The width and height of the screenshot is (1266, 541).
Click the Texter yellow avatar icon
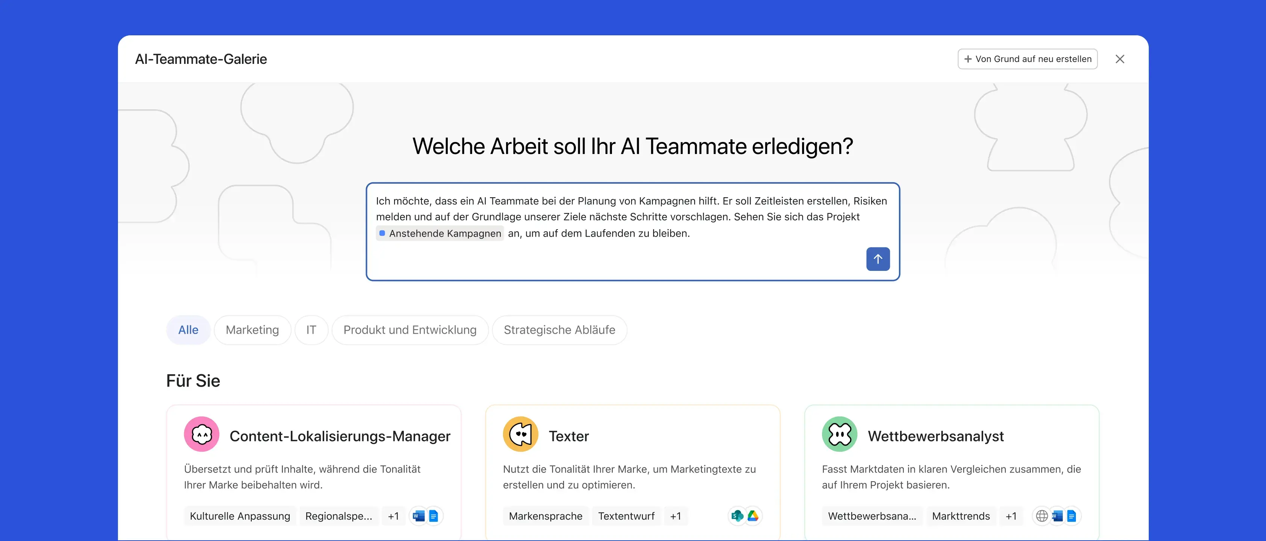[520, 434]
